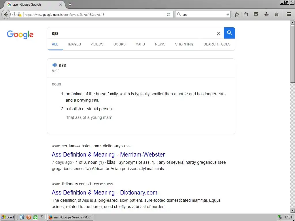Screen dimensions: 295x221
Task: Click the insecure lock warning icon
Action: pos(19,14)
